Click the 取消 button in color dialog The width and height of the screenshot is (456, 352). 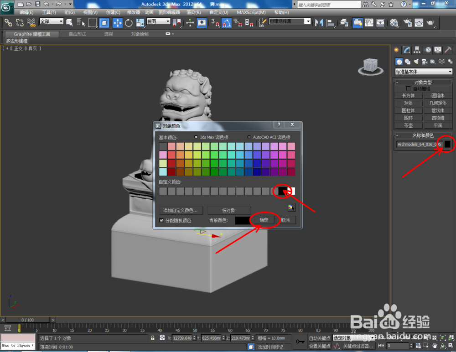285,220
